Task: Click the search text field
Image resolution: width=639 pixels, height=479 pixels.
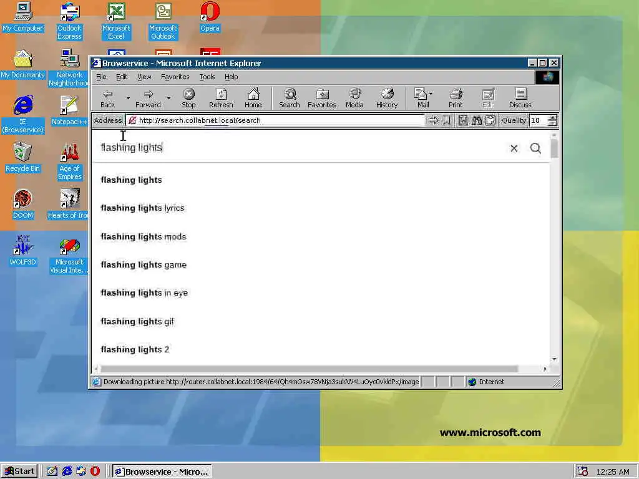Action: 300,148
